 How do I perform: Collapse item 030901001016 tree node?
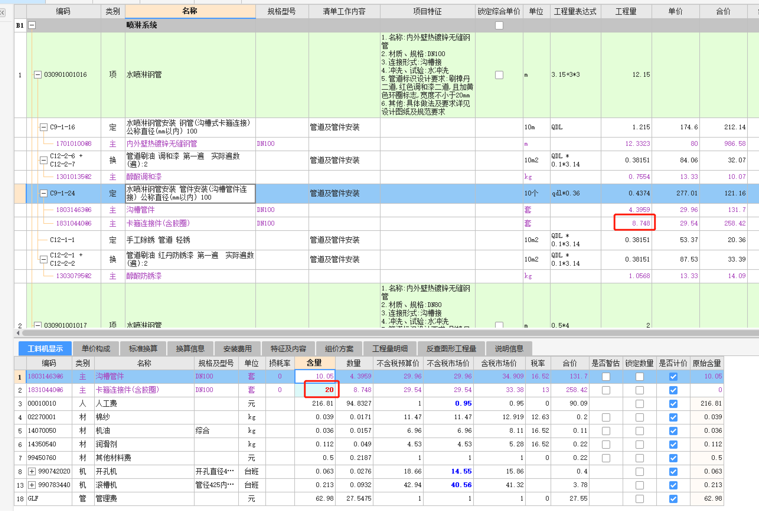[38, 75]
